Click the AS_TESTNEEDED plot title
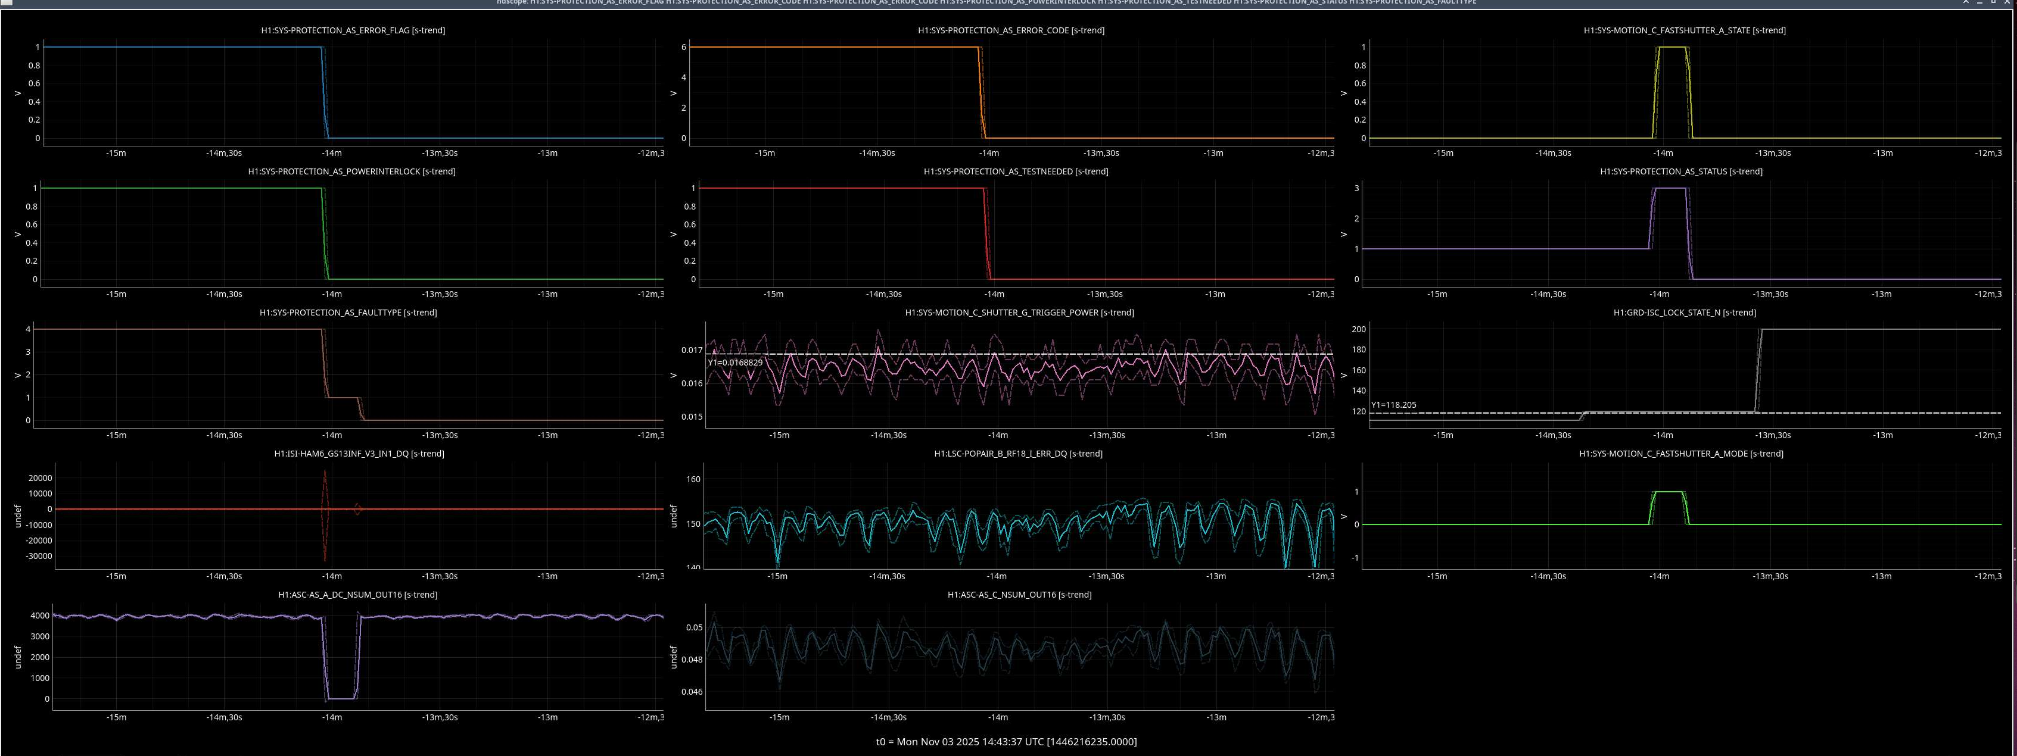The image size is (2017, 756). (x=1016, y=171)
